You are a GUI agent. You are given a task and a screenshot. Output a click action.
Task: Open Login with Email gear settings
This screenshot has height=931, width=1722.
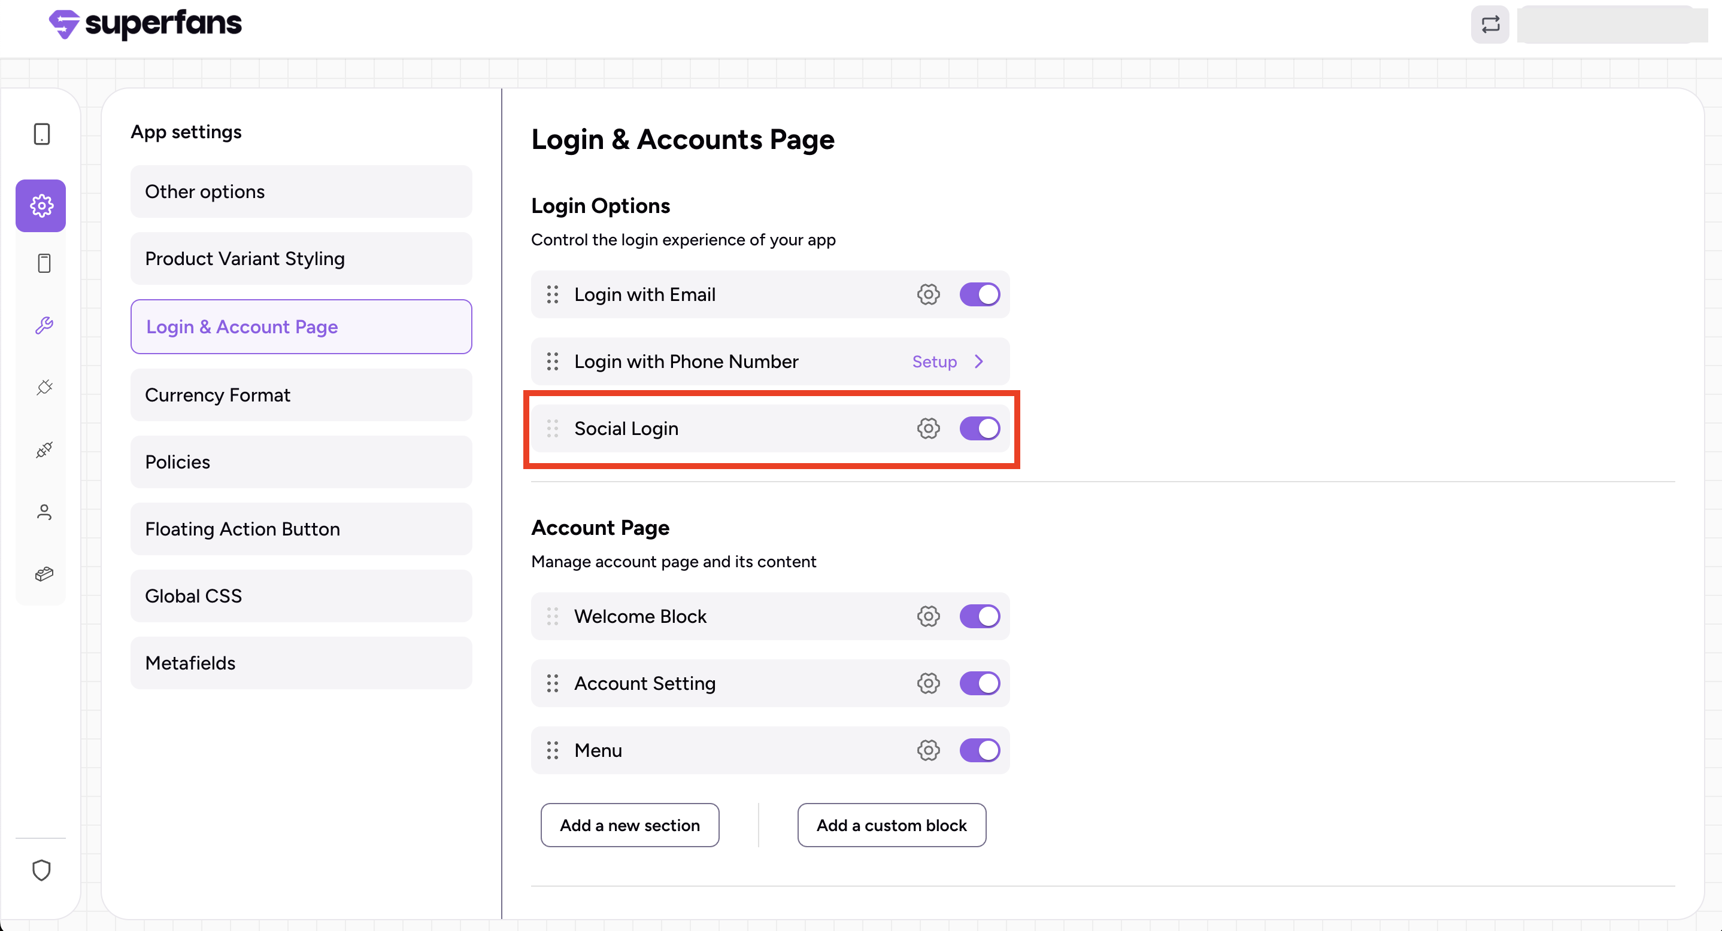coord(928,294)
